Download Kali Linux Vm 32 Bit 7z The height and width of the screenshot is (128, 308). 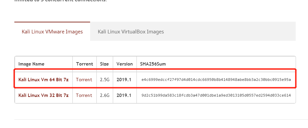[x=43, y=95]
